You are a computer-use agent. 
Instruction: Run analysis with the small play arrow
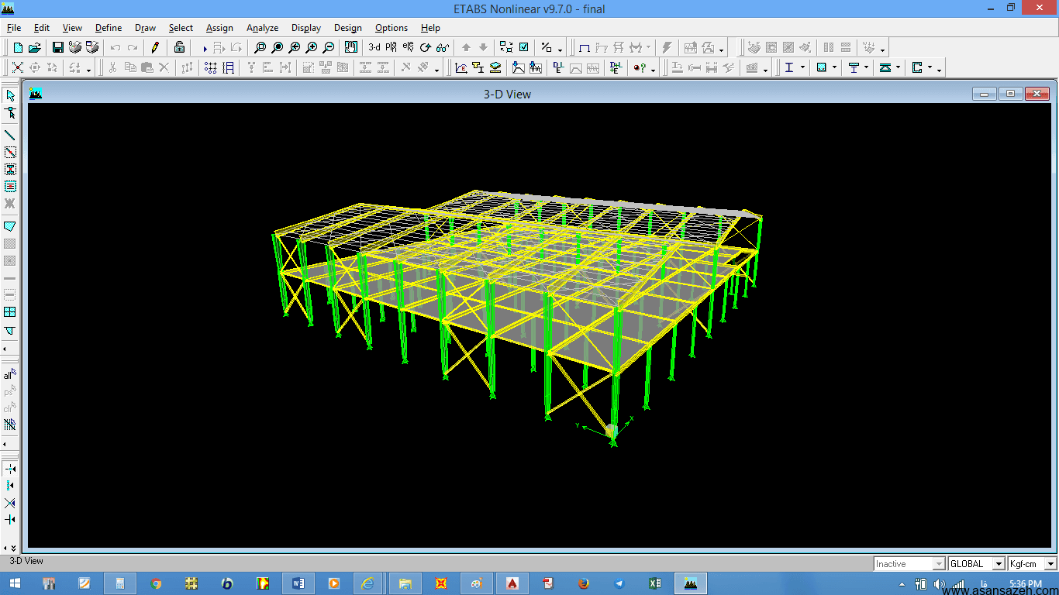(x=205, y=48)
